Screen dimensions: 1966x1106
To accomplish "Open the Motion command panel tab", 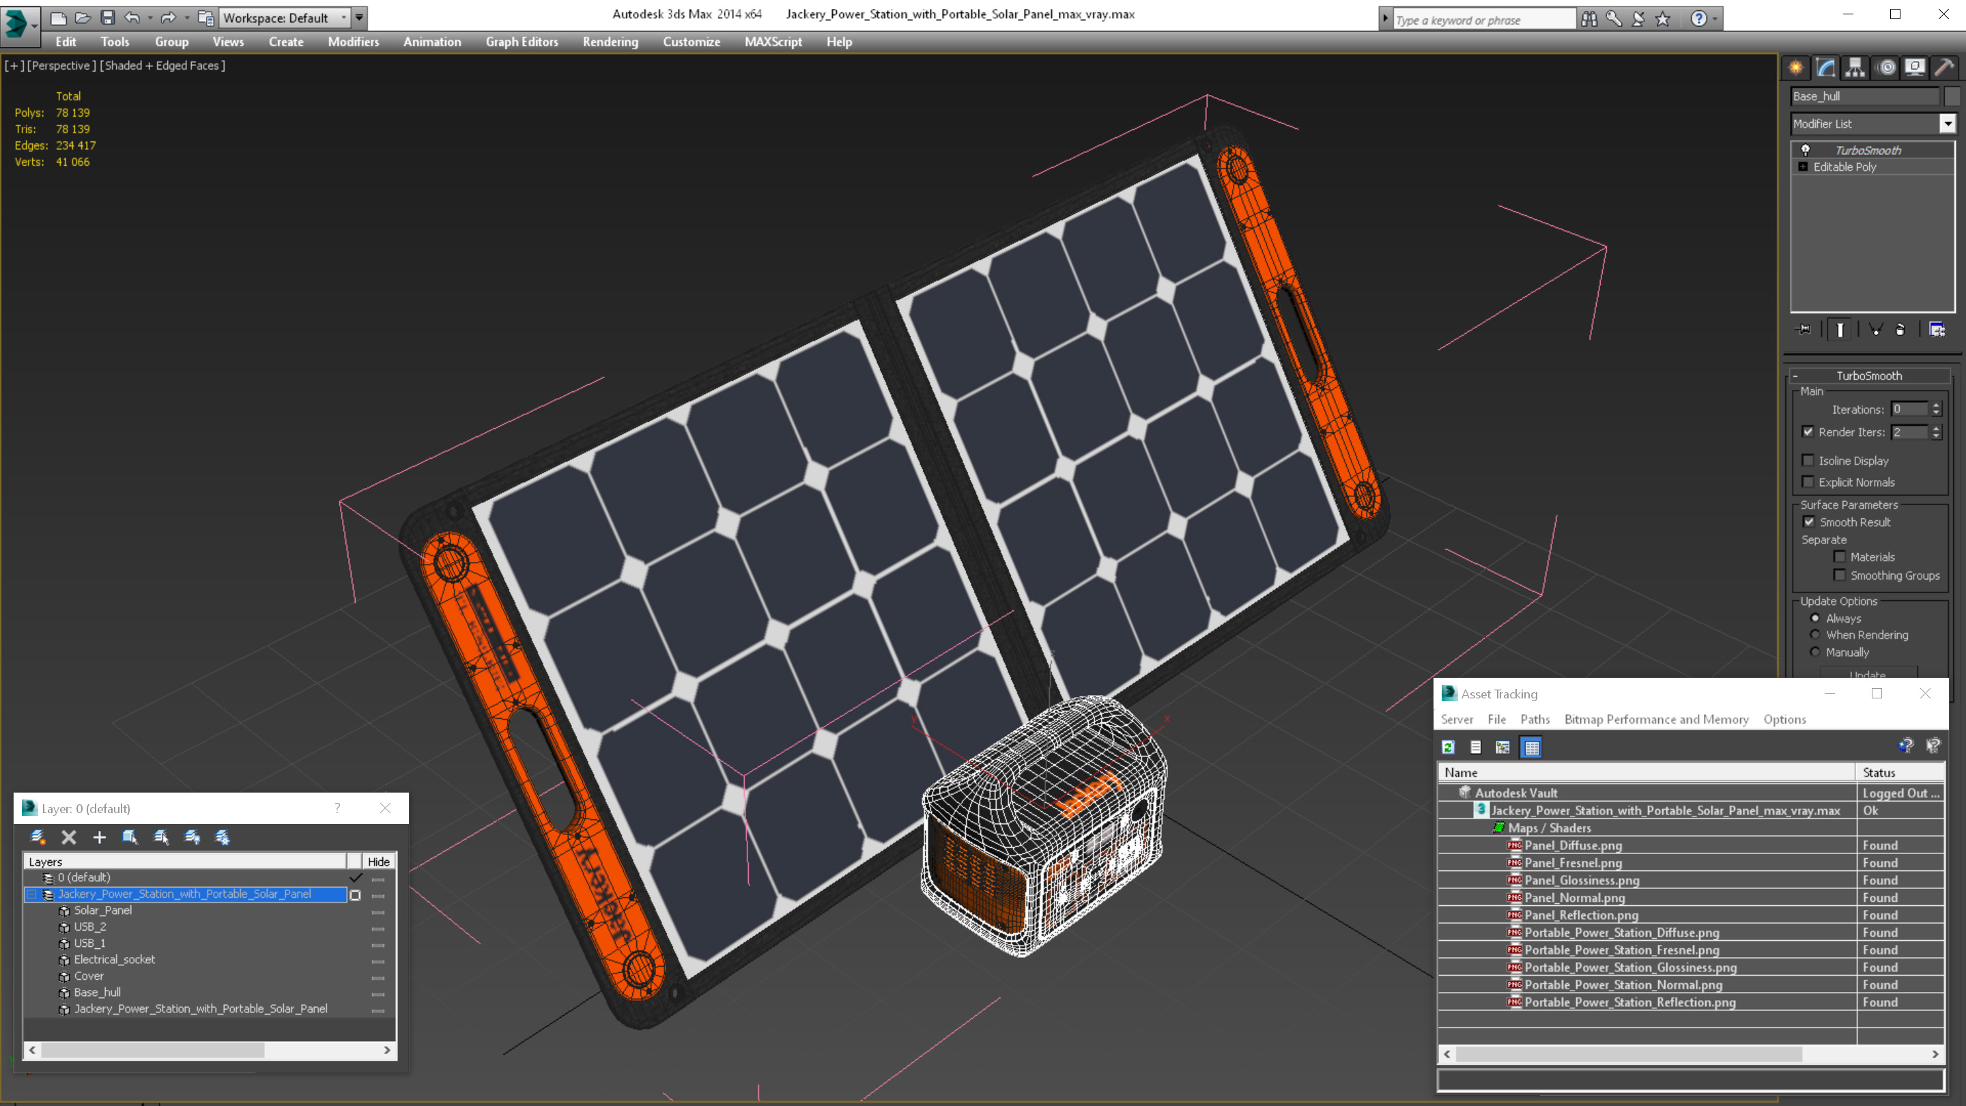I will [x=1886, y=67].
